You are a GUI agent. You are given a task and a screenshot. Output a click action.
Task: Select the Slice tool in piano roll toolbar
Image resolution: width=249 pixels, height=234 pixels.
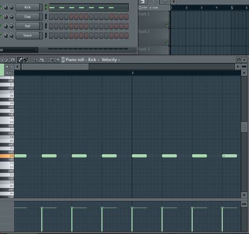coord(41,60)
